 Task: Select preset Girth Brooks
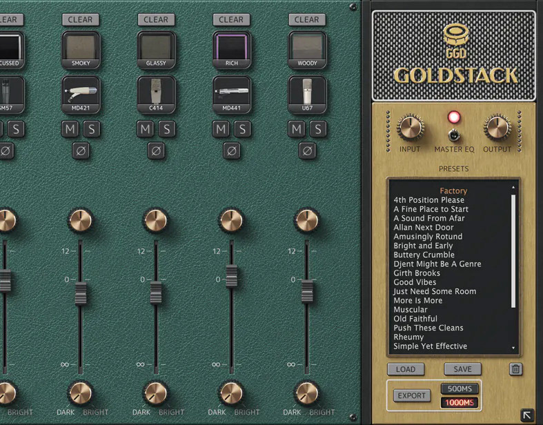[x=417, y=273]
